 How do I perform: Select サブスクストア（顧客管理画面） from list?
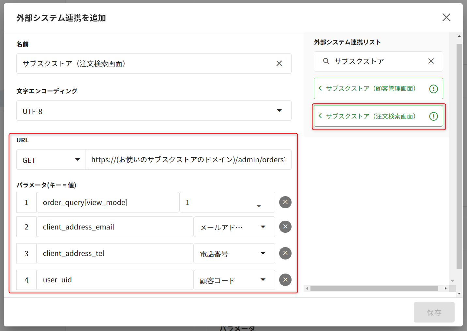coord(370,88)
